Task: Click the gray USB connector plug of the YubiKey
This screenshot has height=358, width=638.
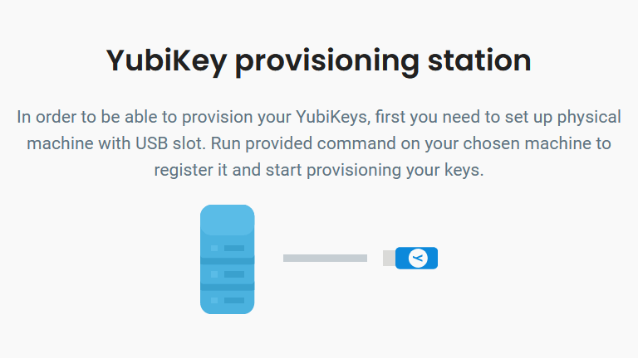Action: (x=389, y=259)
